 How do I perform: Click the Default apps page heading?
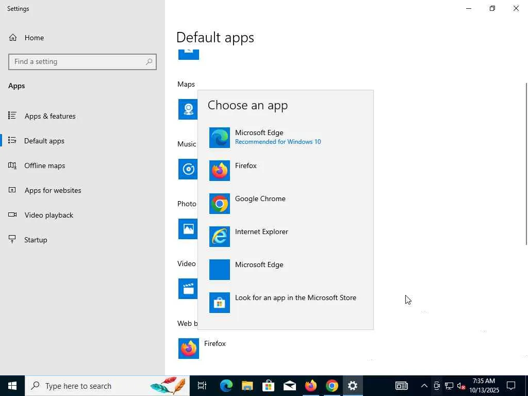215,37
